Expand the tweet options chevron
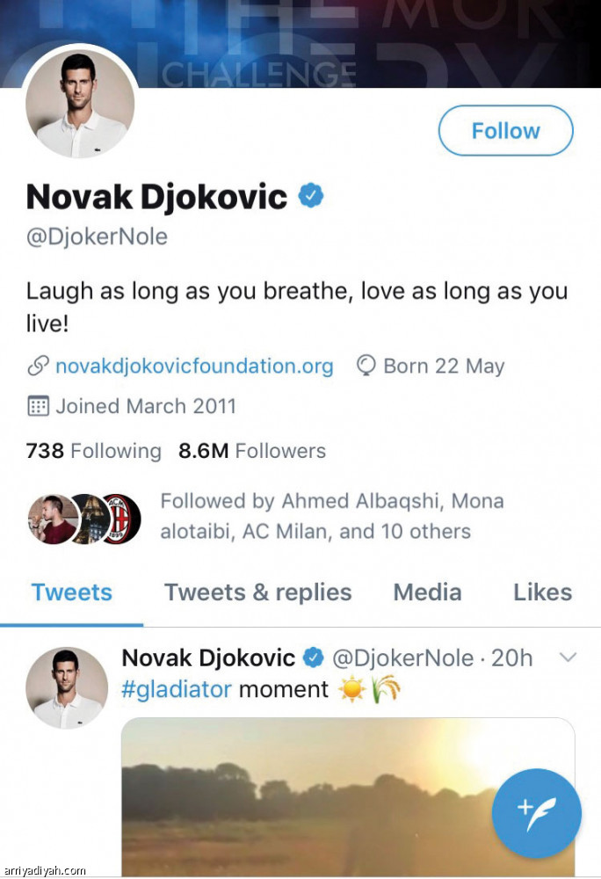 point(568,657)
